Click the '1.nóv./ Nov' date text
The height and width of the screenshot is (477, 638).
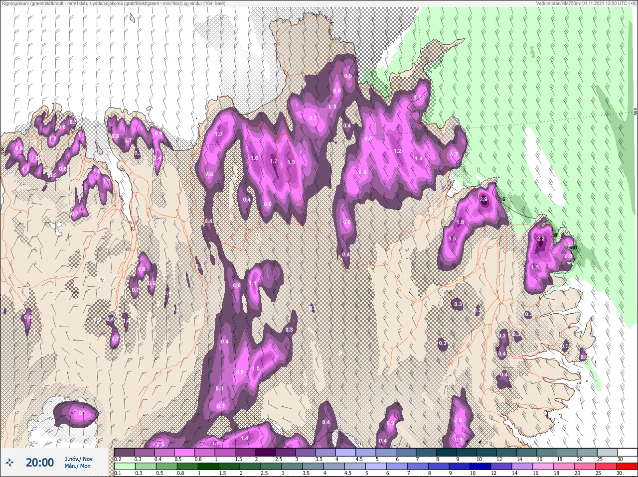tap(78, 459)
